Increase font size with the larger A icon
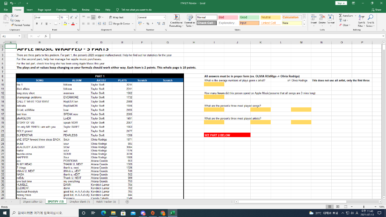The image size is (386, 217). (x=71, y=17)
